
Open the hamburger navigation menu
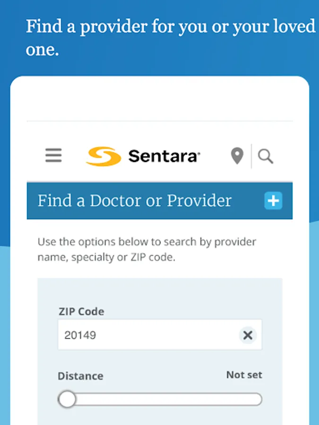pos(53,155)
